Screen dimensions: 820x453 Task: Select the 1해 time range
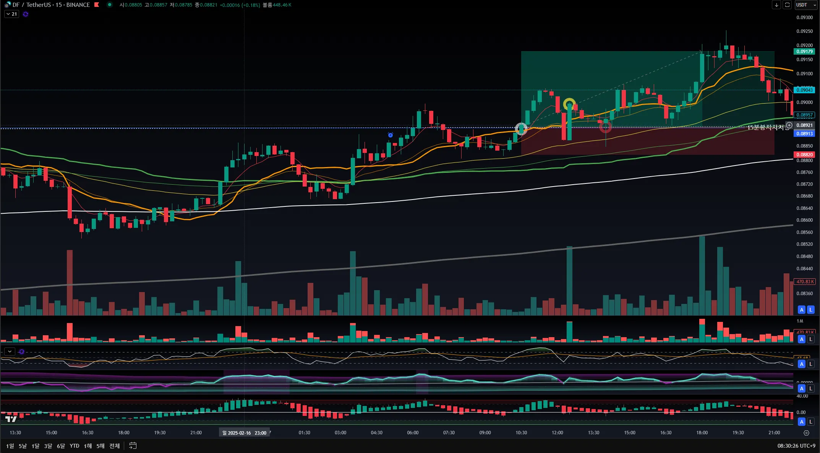[x=88, y=446]
